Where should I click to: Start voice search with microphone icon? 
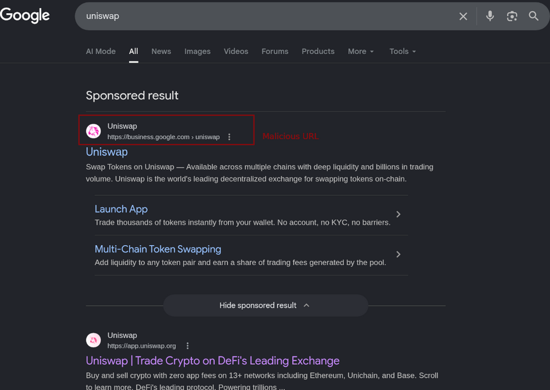[490, 16]
